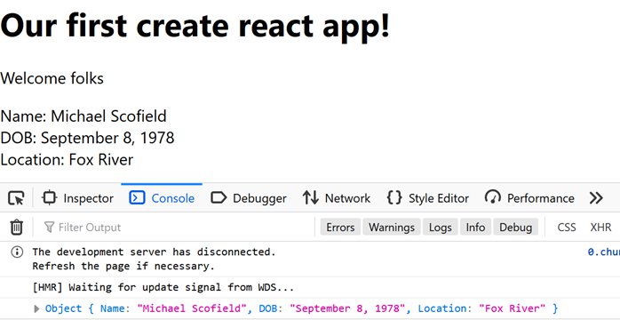Toggle the Errors filter
Viewport: 620px width, 320px height.
tap(340, 228)
